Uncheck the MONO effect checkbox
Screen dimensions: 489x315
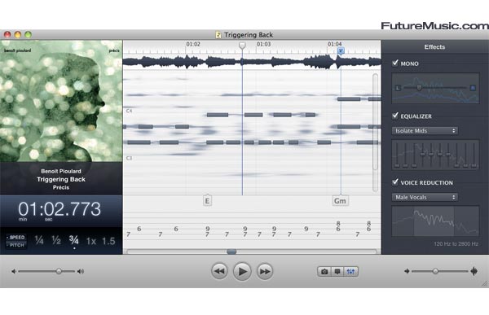(395, 63)
